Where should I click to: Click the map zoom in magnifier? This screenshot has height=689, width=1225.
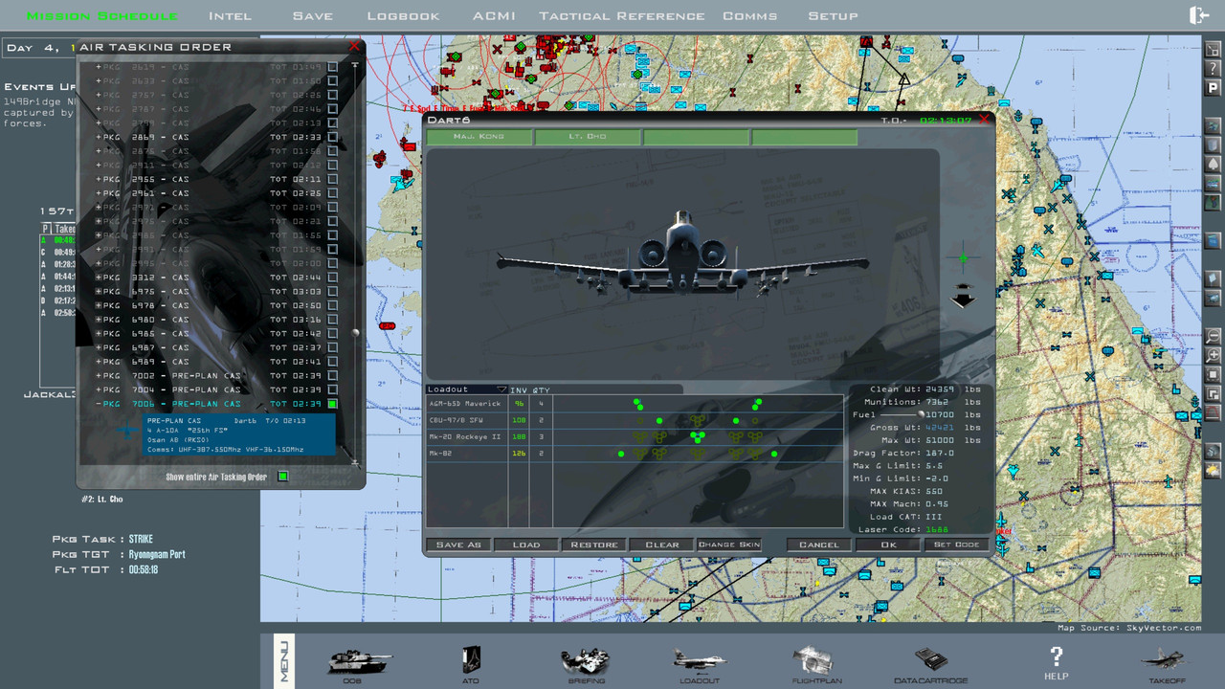pyautogui.click(x=1213, y=355)
